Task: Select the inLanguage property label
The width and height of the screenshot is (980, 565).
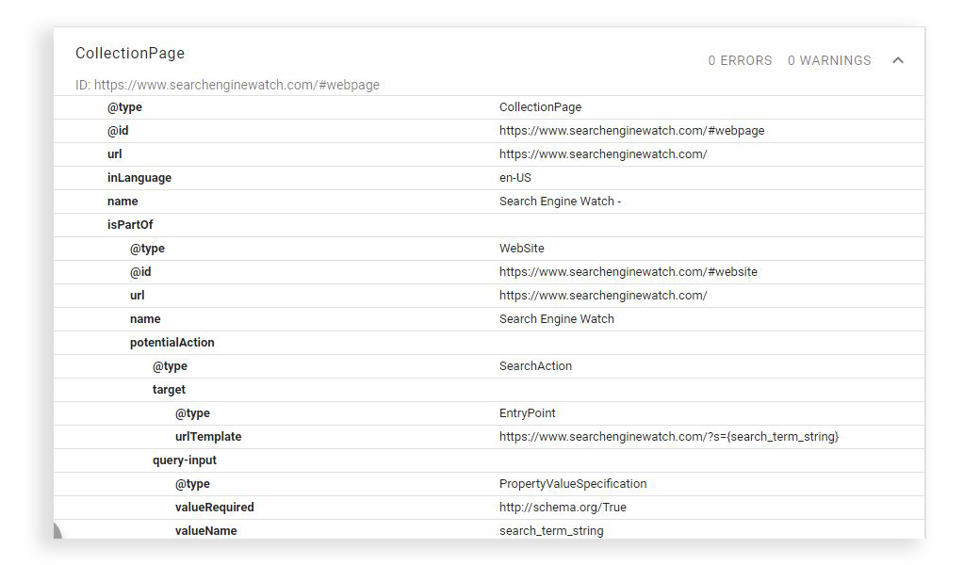Action: 139,178
